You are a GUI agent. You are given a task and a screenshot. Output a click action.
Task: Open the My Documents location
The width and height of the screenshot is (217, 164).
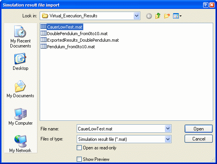pyautogui.click(x=20, y=89)
